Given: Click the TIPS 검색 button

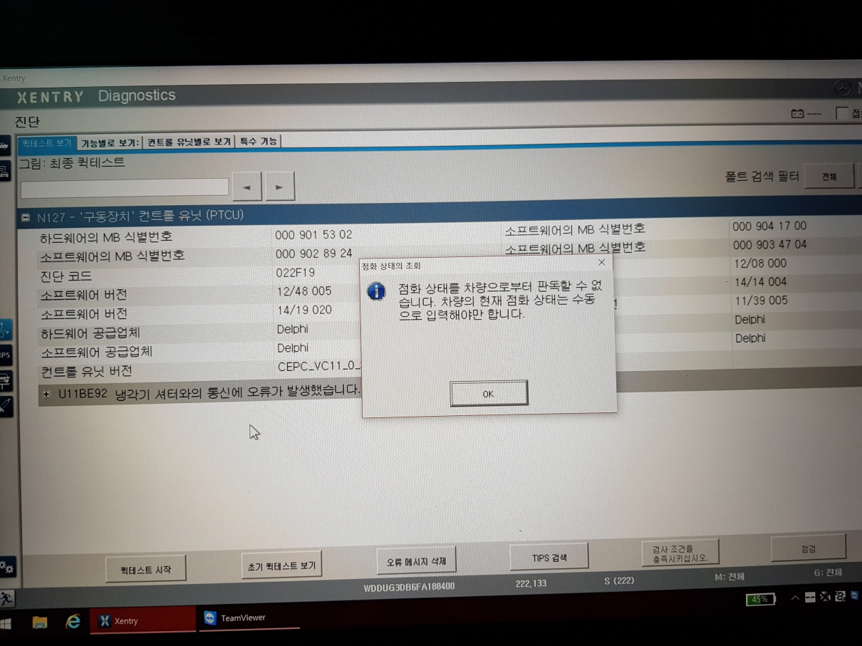Looking at the screenshot, I should coord(549,558).
